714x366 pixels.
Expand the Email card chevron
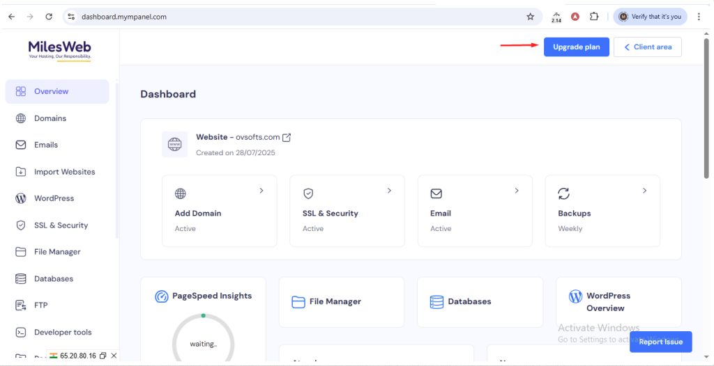(x=517, y=191)
